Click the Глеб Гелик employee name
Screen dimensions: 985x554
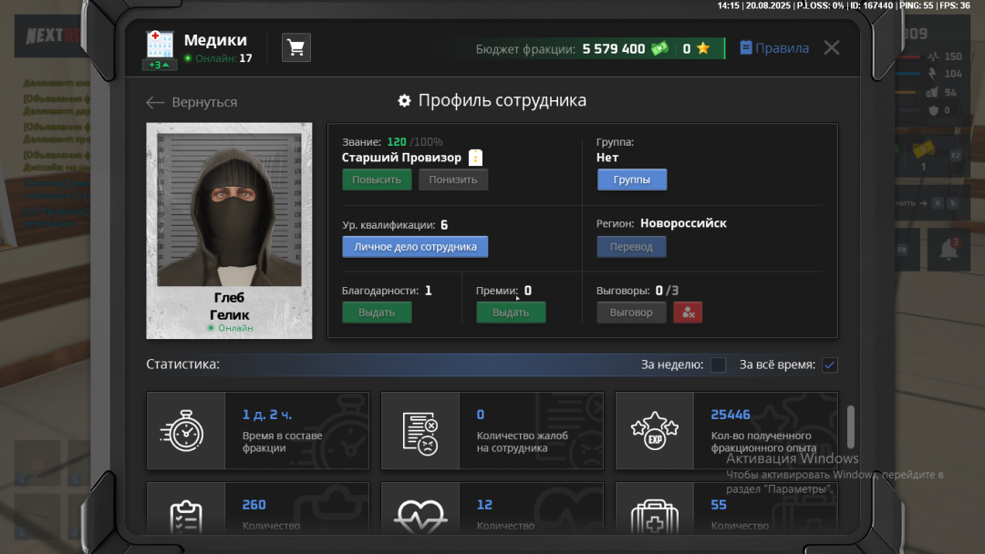tap(229, 306)
